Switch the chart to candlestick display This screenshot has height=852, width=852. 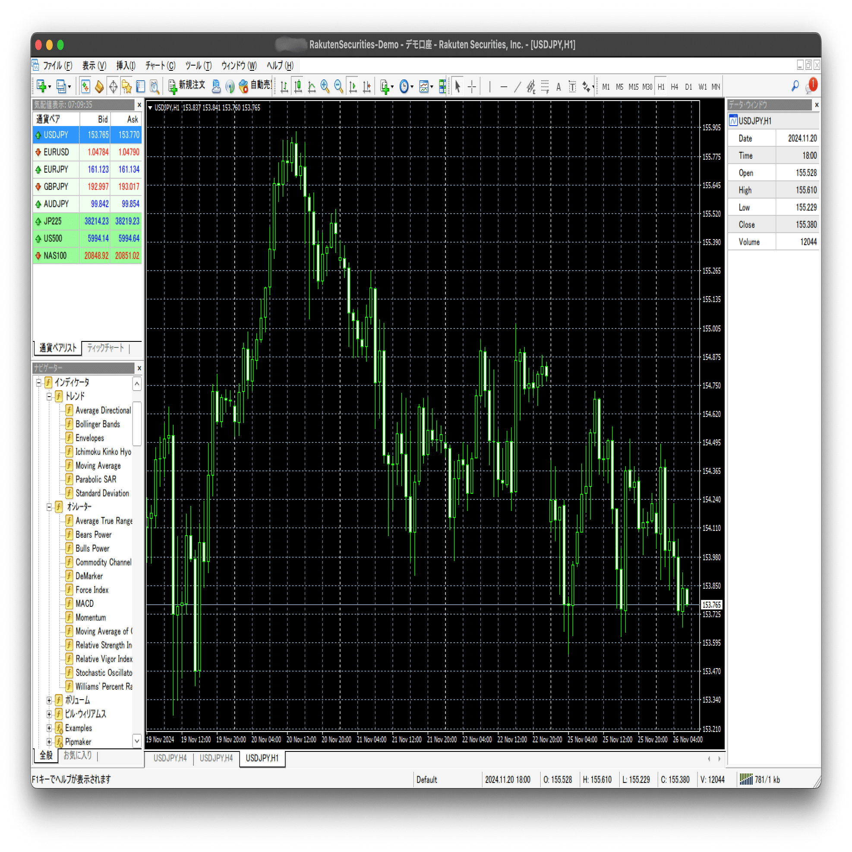pyautogui.click(x=298, y=86)
